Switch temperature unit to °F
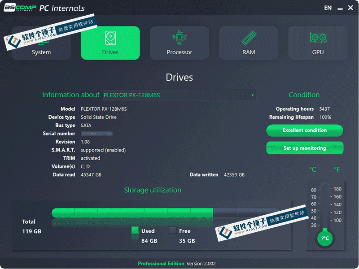The image size is (359, 269). point(337,169)
